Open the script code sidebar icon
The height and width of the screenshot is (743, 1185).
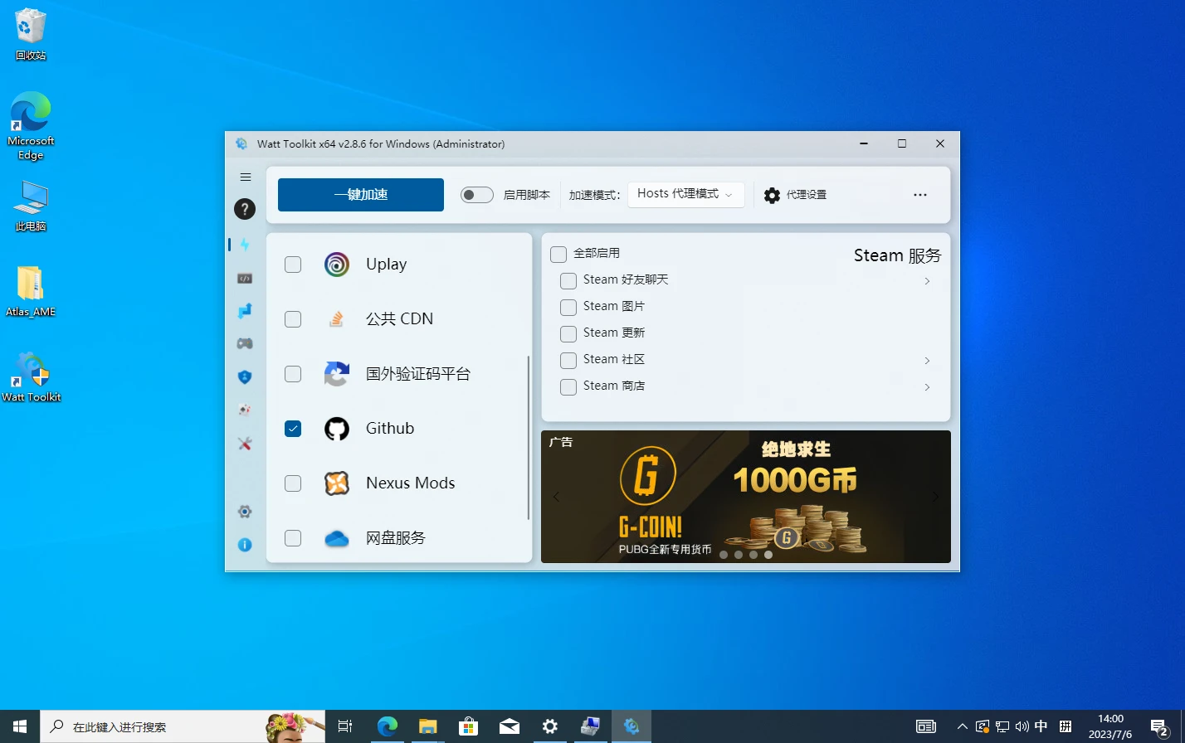point(245,279)
